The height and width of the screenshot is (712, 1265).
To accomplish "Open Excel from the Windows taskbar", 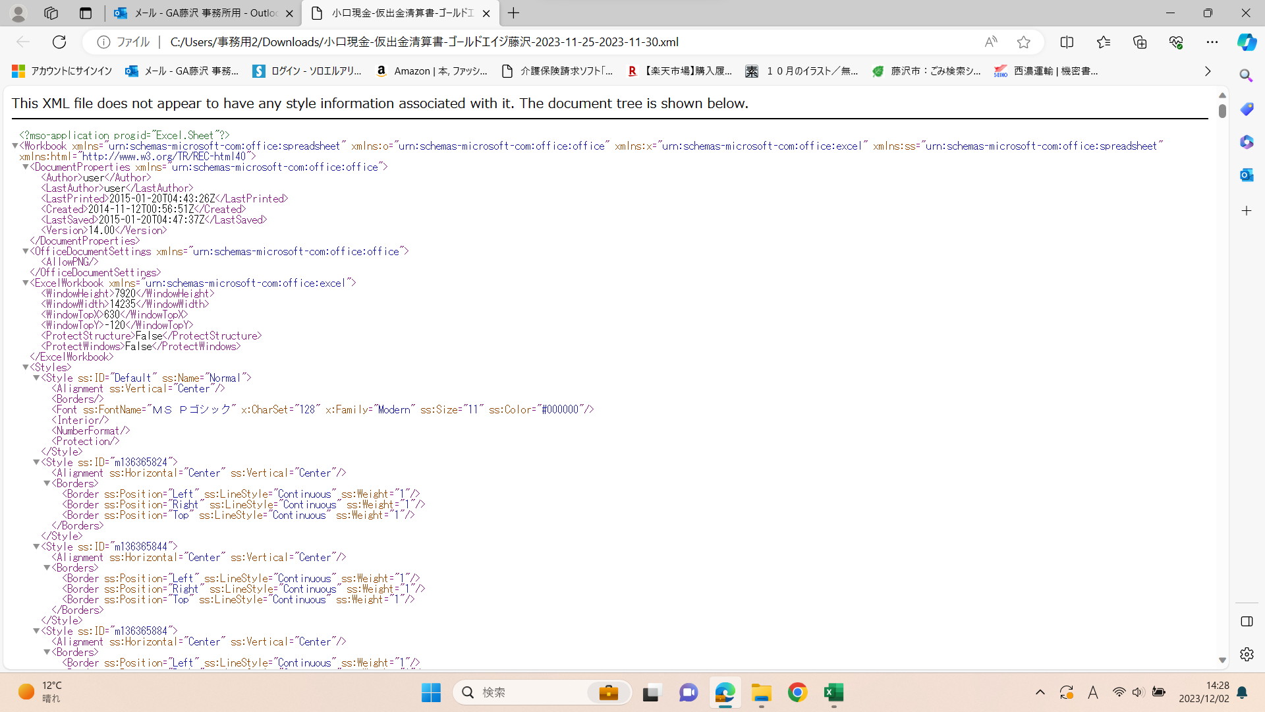I will (833, 692).
